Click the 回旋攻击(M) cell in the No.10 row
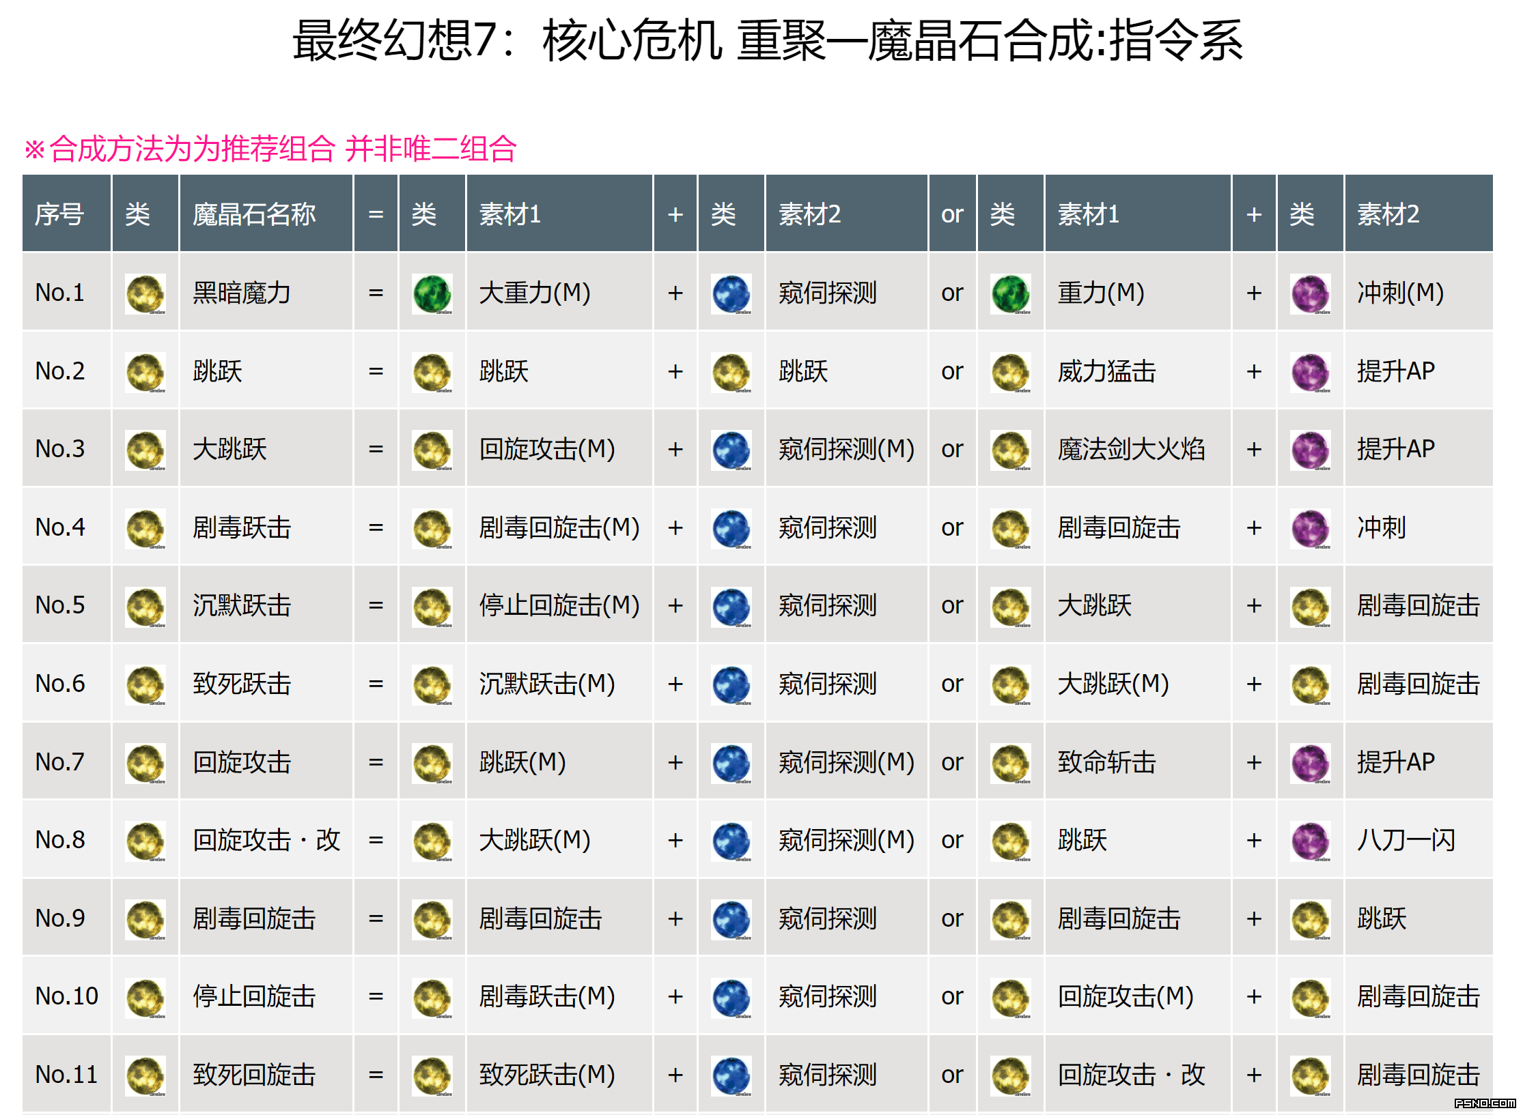This screenshot has height=1115, width=1523. click(x=1138, y=996)
